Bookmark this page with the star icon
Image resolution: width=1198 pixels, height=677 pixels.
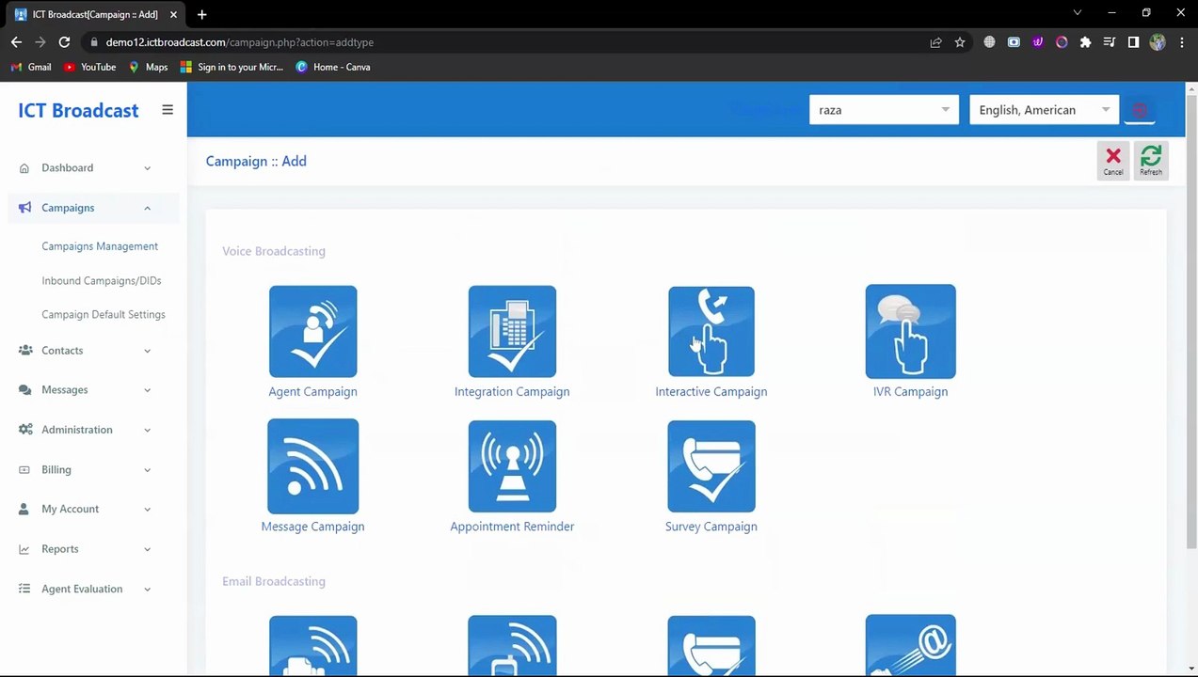tap(960, 42)
